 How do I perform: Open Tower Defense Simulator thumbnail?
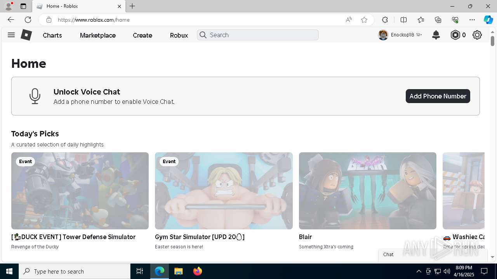point(80,191)
